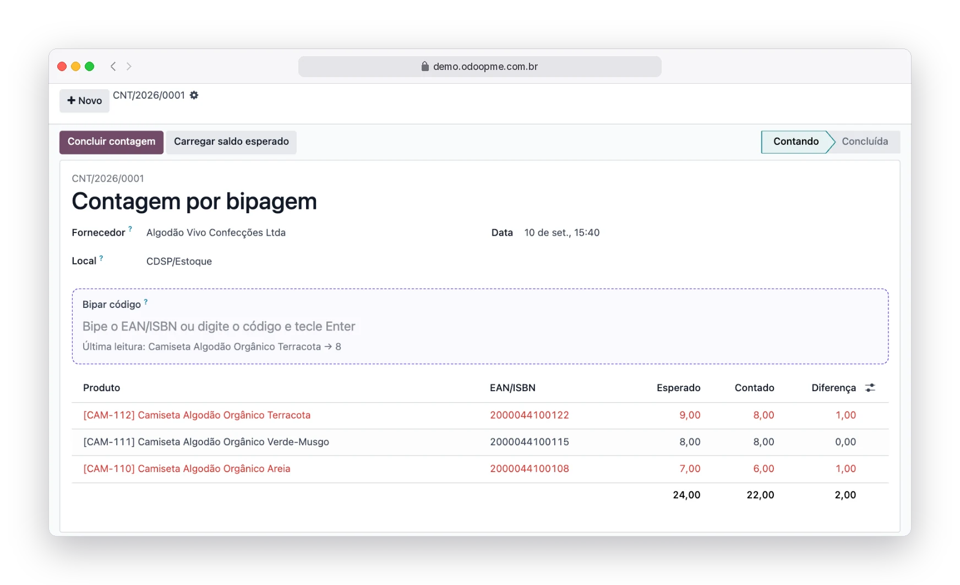Sort by the Contado column header
This screenshot has width=960, height=585.
(x=754, y=388)
